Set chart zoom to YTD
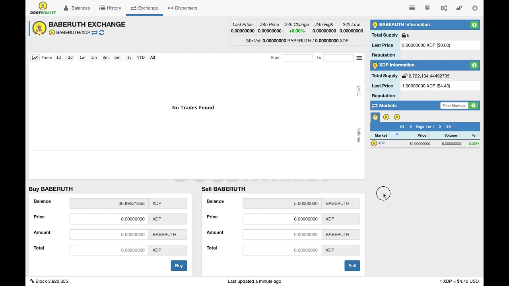Image resolution: width=509 pixels, height=286 pixels. click(x=141, y=58)
